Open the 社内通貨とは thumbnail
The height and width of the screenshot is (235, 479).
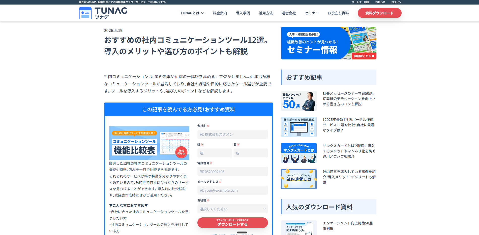point(299,179)
